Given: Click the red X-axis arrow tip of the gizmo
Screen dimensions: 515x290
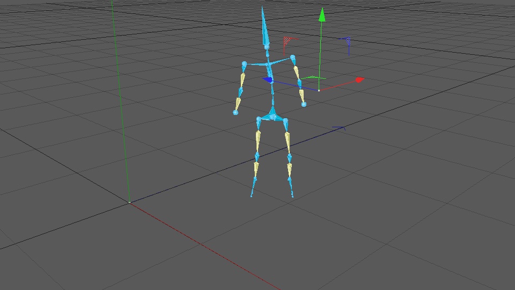Looking at the screenshot, I should tap(360, 79).
